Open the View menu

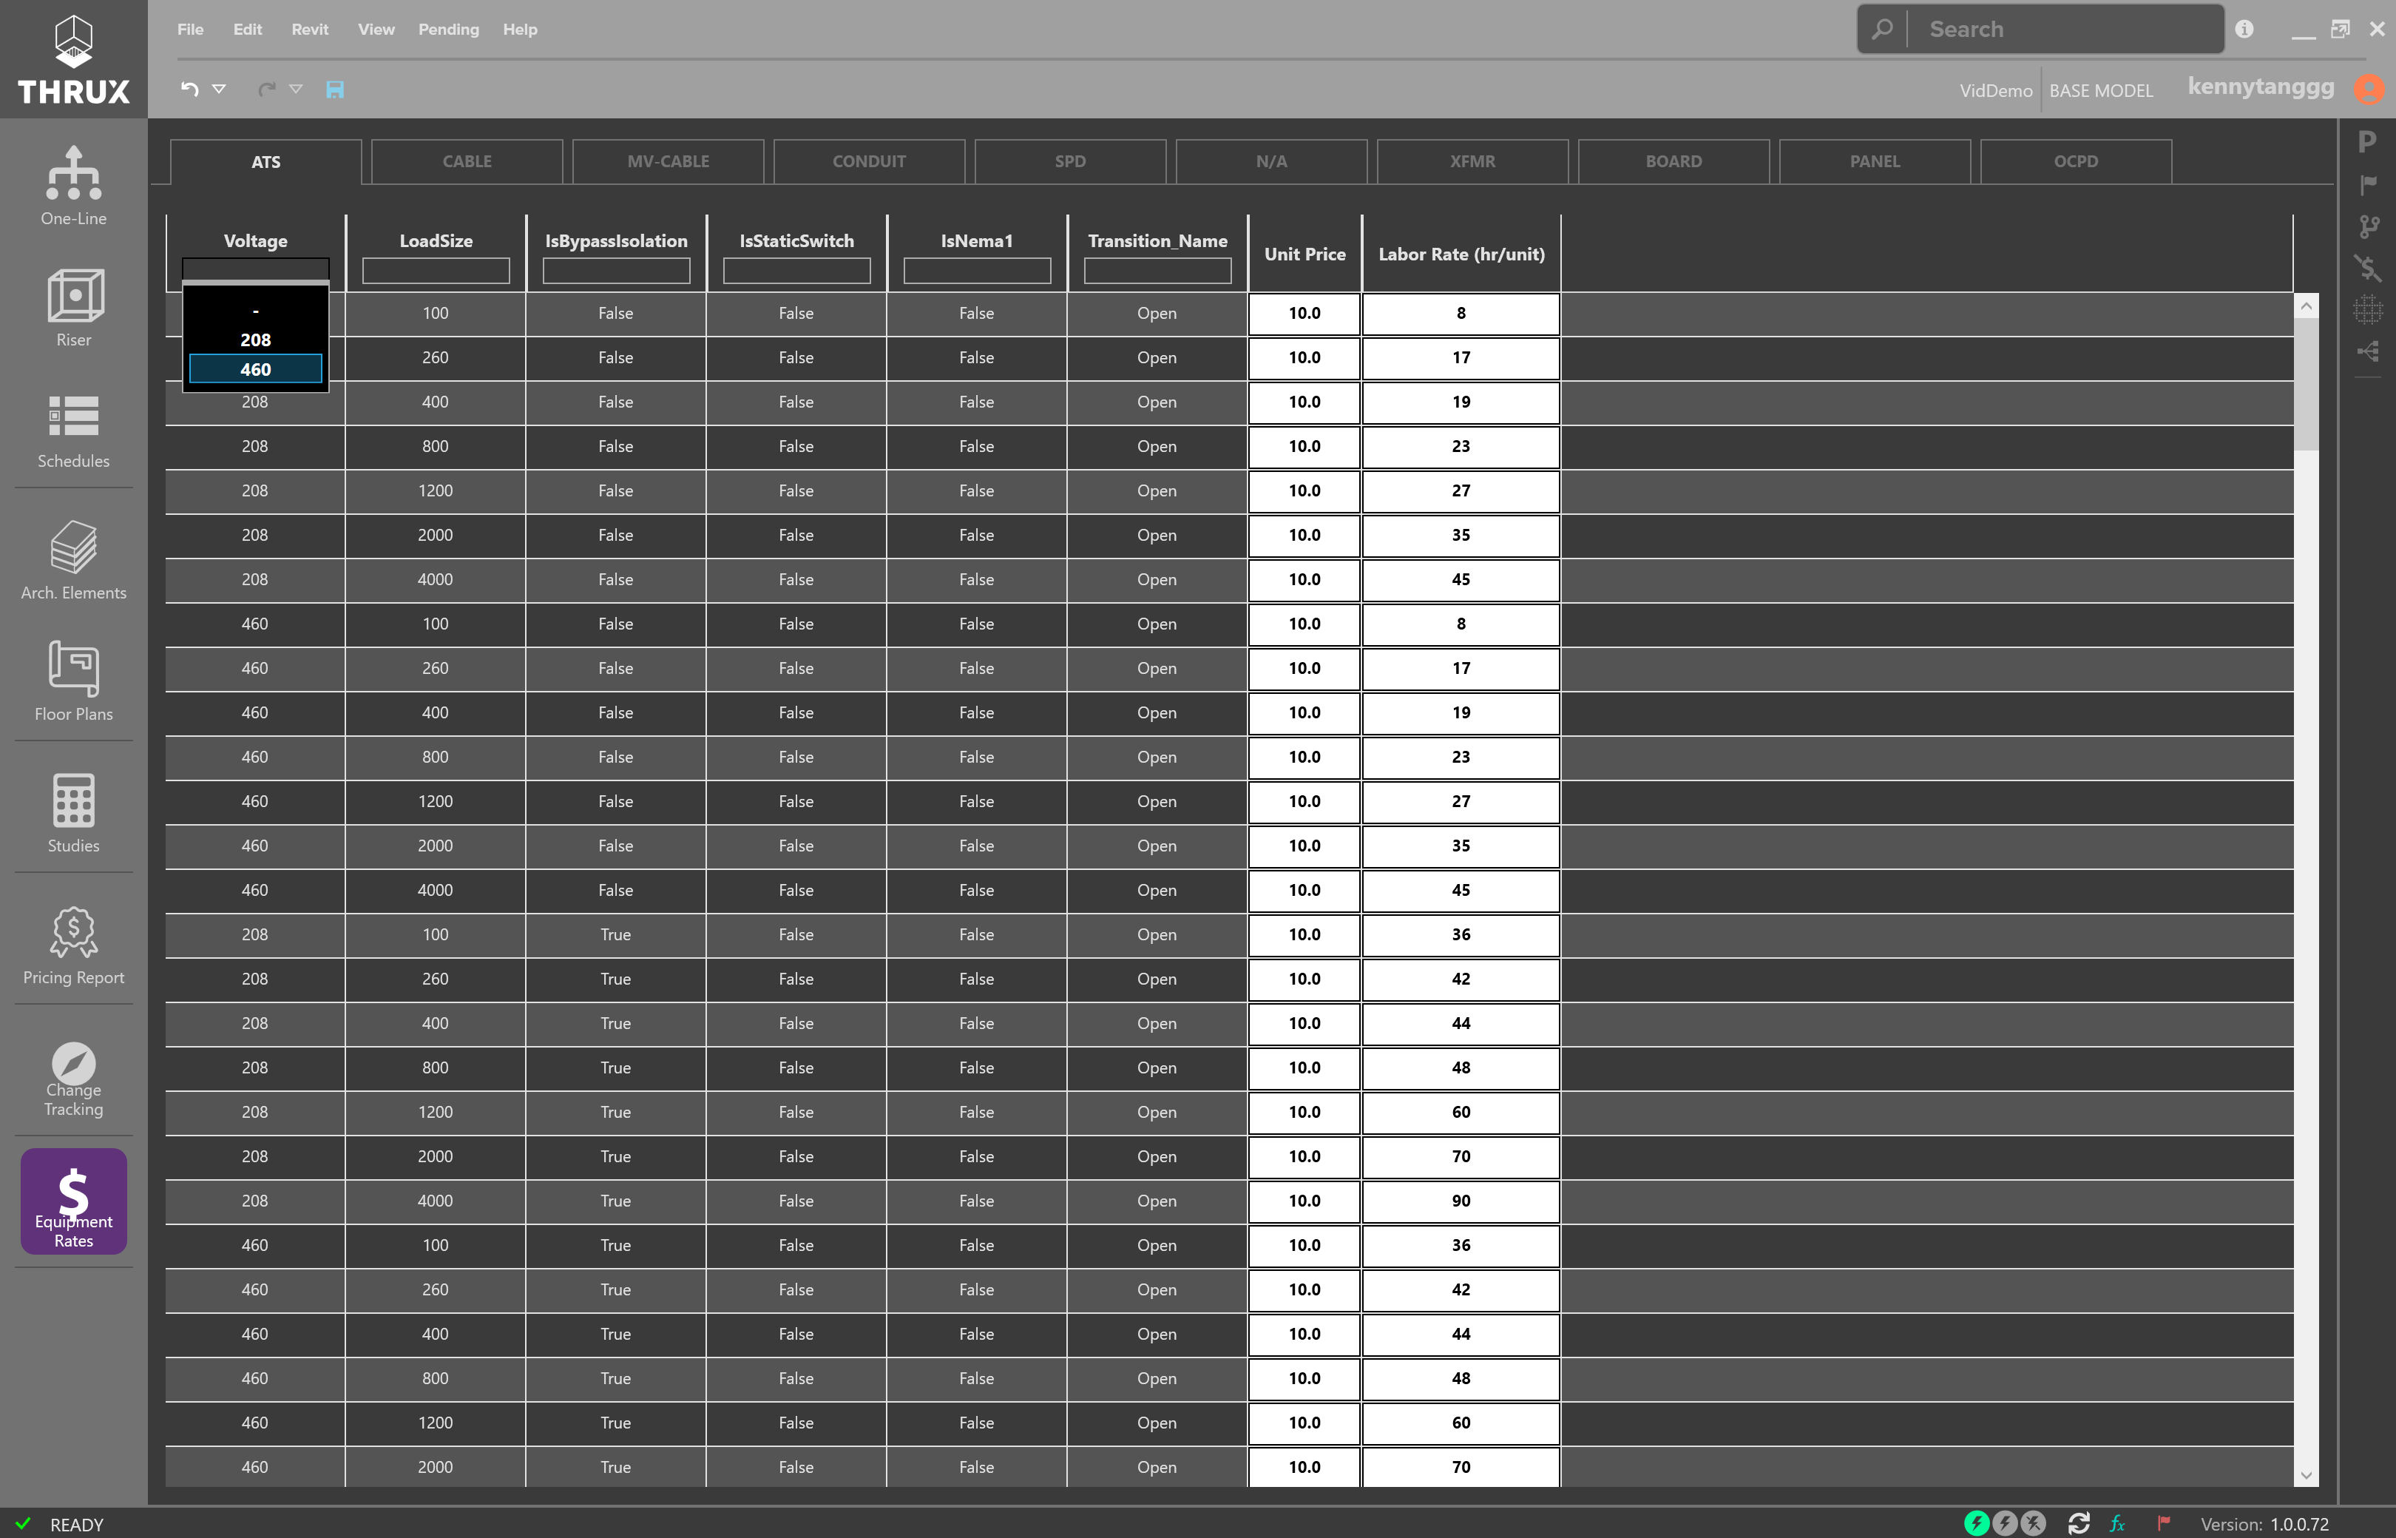(376, 29)
